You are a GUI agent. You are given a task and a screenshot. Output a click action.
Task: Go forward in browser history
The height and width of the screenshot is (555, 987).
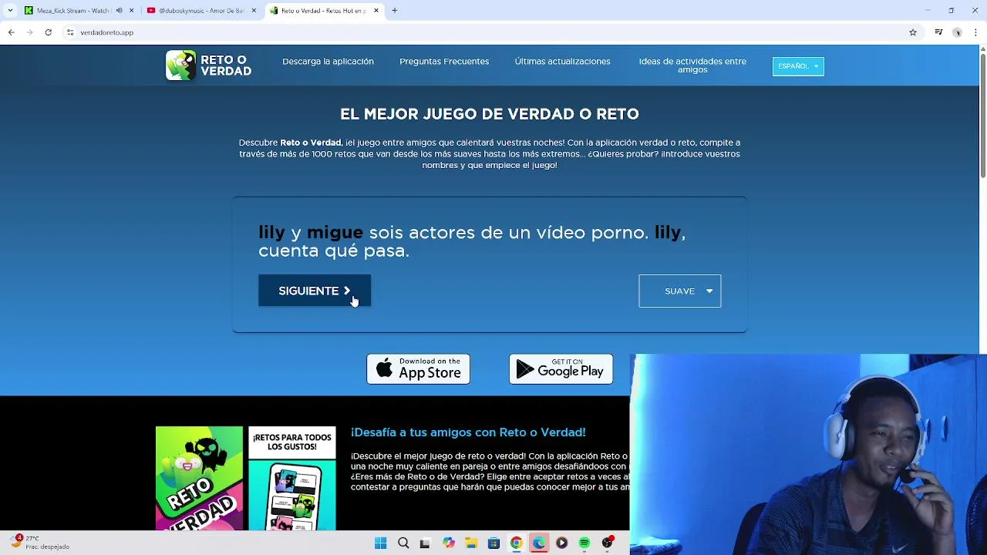29,32
